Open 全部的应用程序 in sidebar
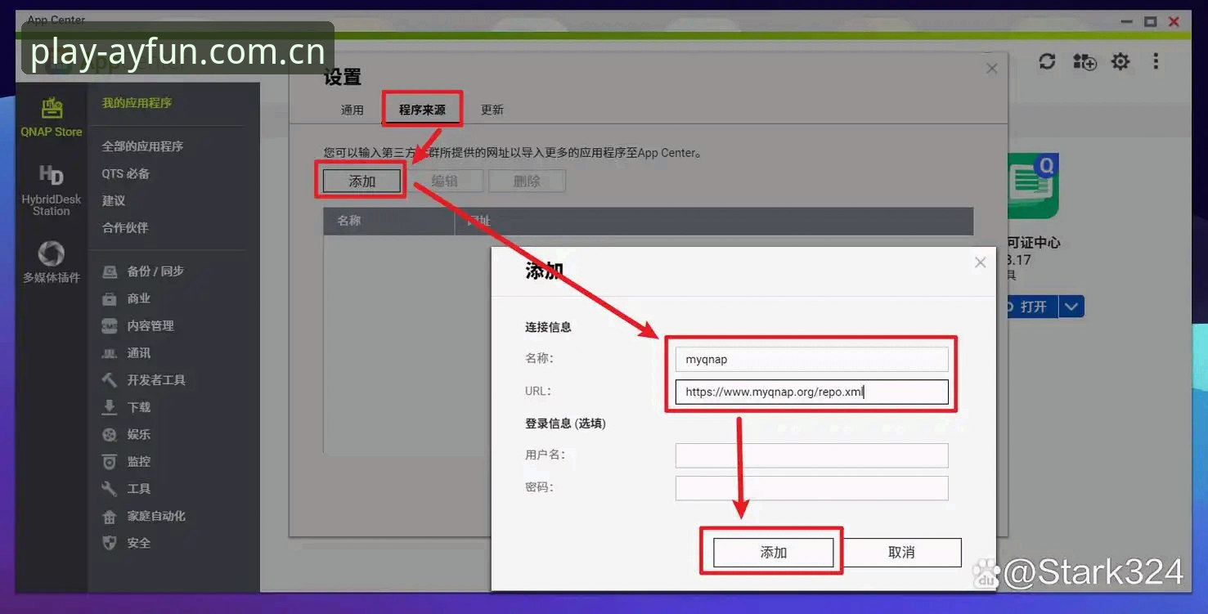This screenshot has width=1208, height=614. click(142, 146)
